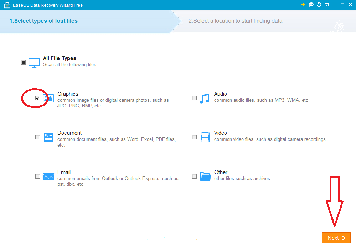Tick the Video checkbox

tap(194, 137)
